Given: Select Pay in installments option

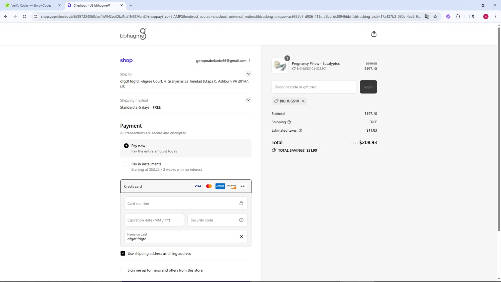Looking at the screenshot, I should click(126, 164).
